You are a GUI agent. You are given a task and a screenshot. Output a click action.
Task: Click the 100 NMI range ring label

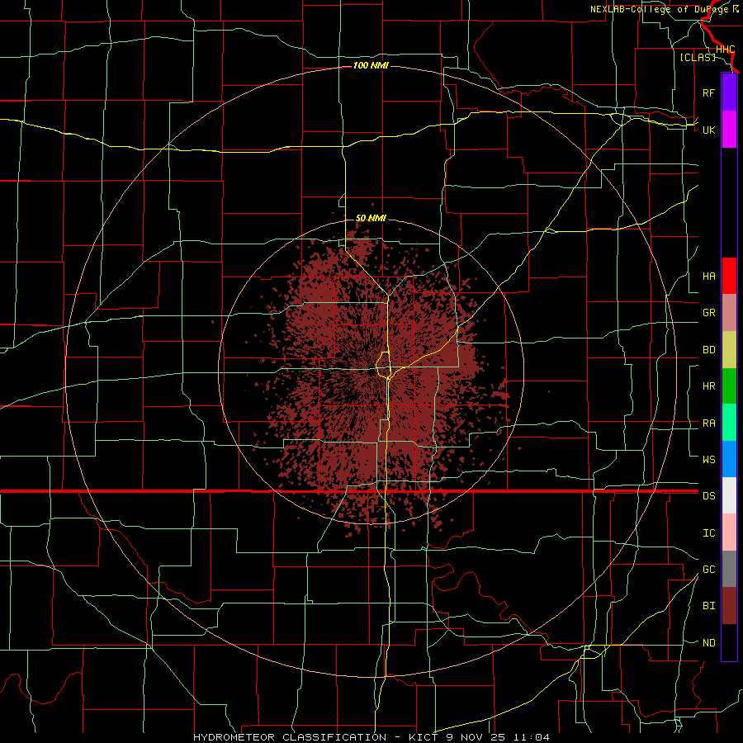click(371, 65)
